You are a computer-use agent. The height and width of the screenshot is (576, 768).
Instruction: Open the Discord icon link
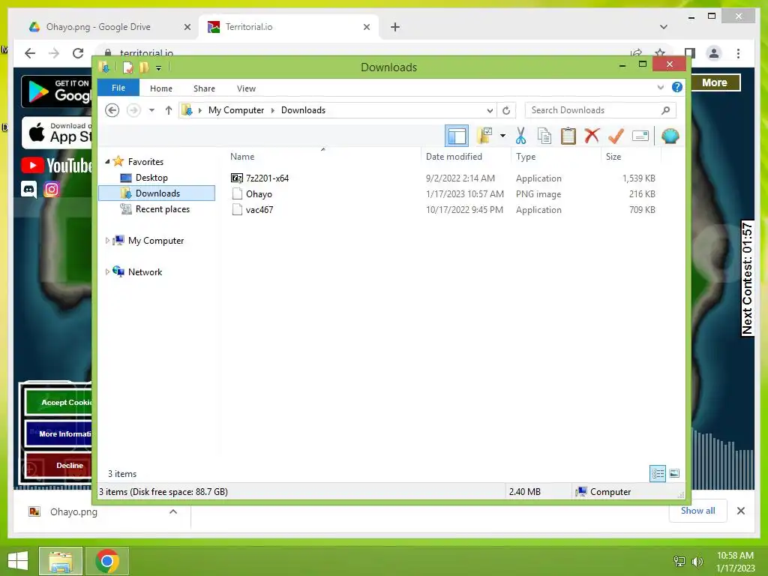(28, 189)
